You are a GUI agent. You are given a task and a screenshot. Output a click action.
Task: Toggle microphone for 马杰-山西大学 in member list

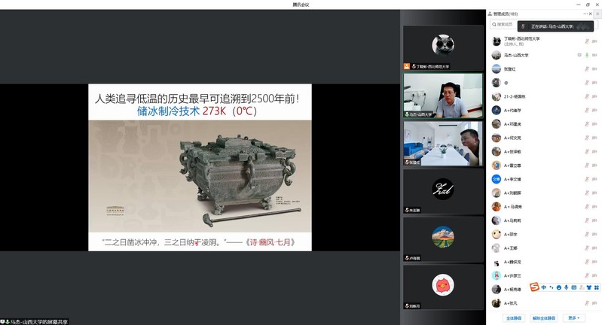pos(586,55)
